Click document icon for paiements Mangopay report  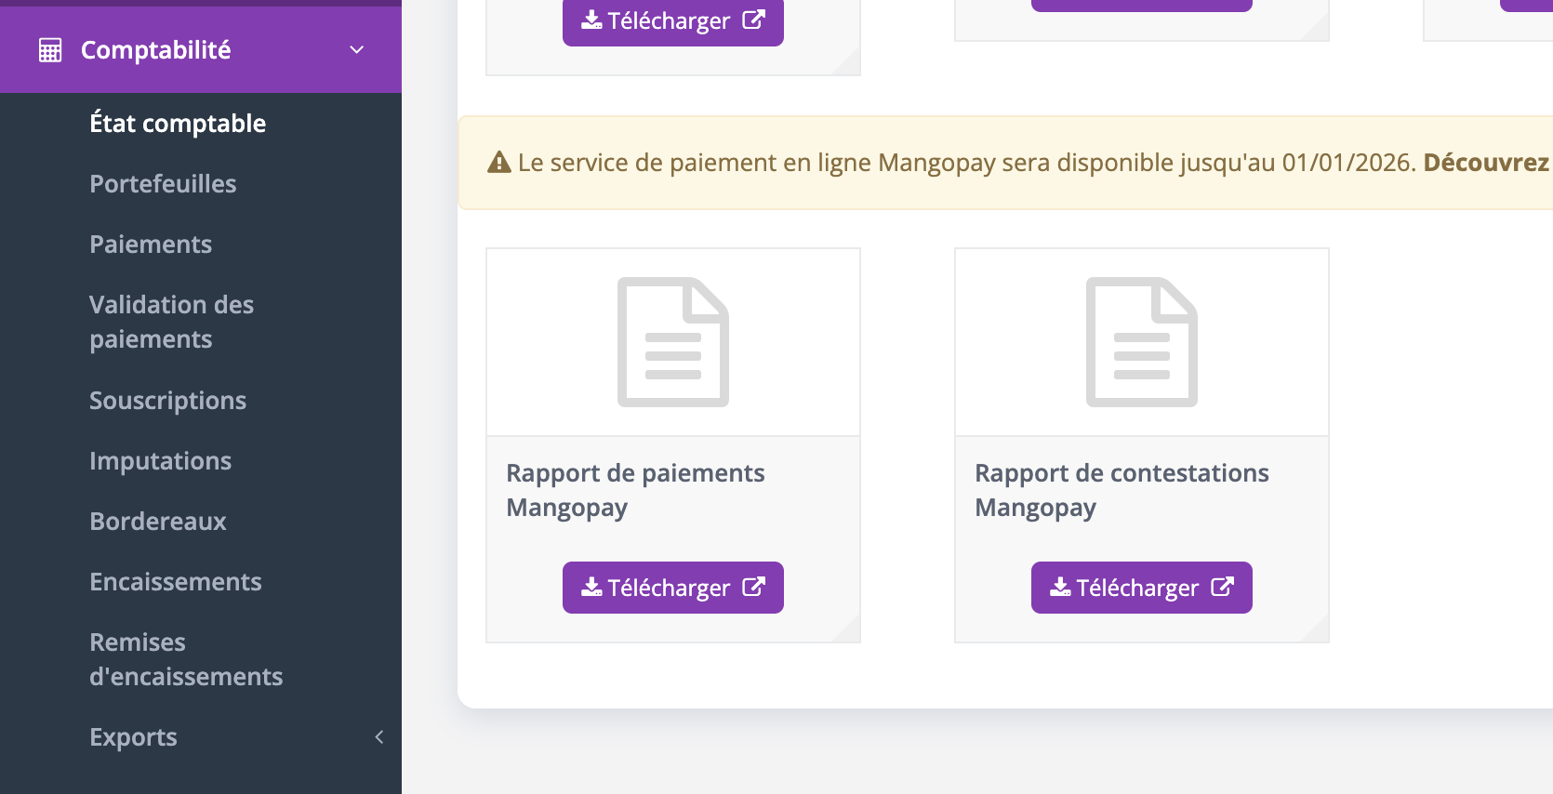(672, 342)
